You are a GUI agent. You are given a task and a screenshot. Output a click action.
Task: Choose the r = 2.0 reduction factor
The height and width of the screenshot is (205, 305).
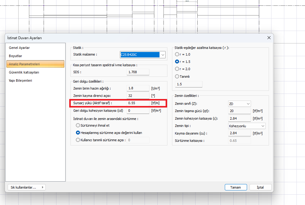[x=177, y=69]
